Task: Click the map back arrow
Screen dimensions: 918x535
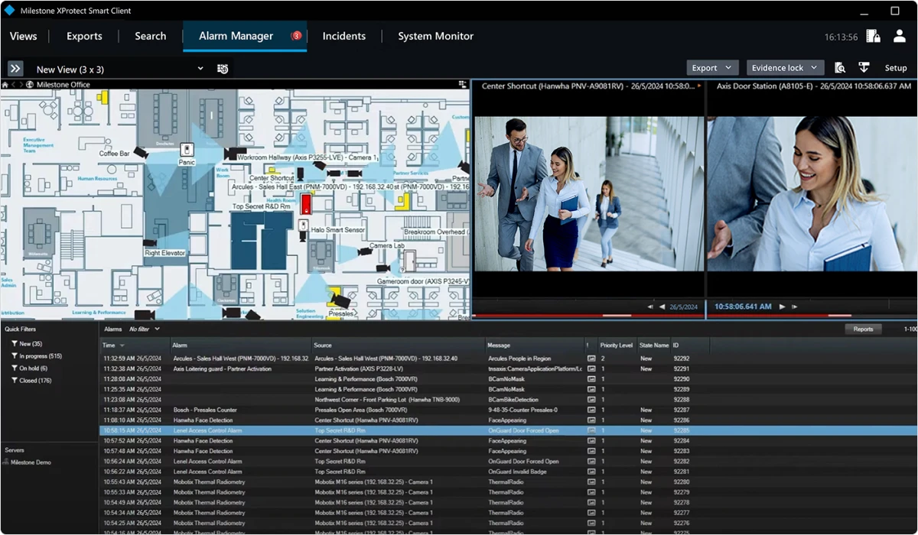Action: click(13, 85)
